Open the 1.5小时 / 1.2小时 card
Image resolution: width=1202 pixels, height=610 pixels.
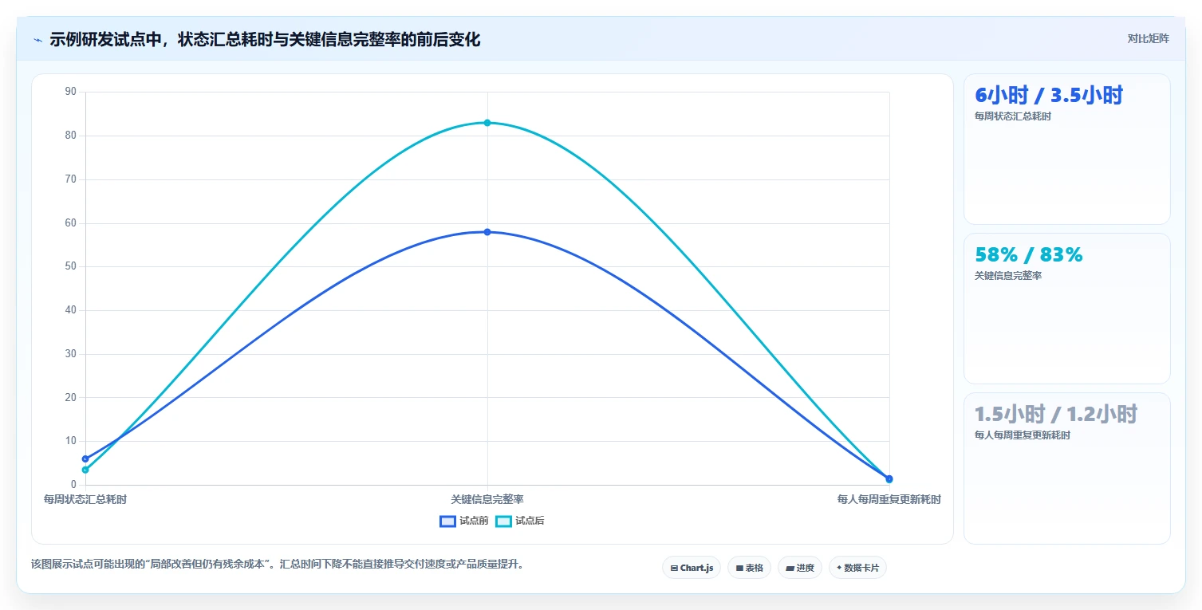click(x=1067, y=468)
